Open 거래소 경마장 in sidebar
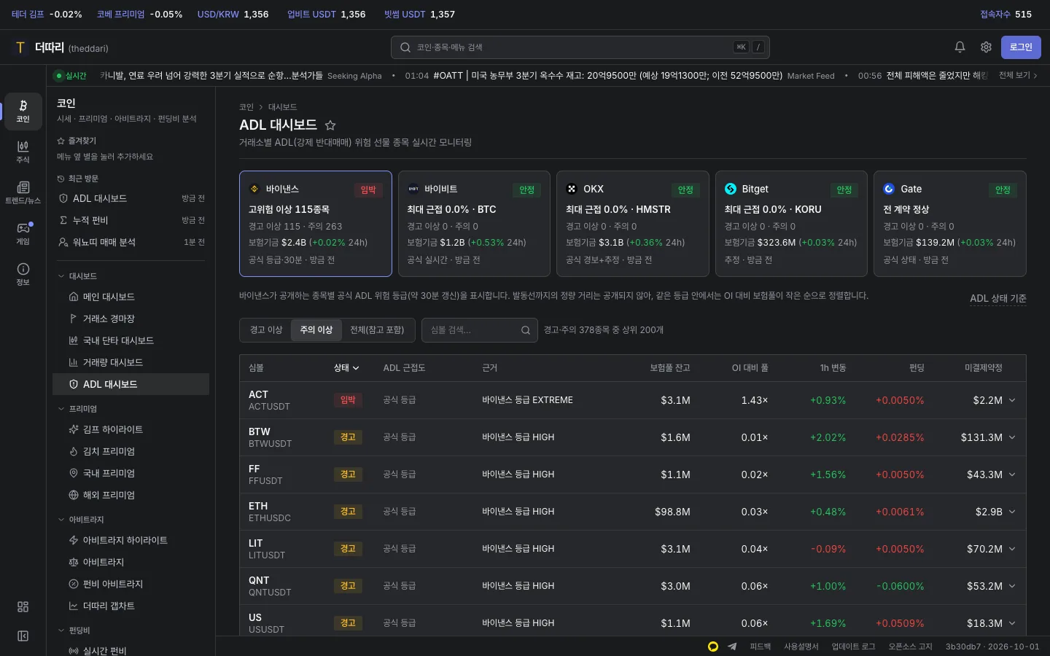Viewport: 1050px width, 656px height. (x=131, y=319)
